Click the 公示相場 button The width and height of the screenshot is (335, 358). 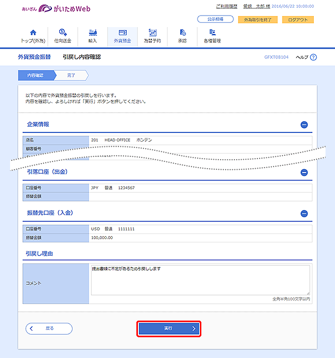[x=216, y=19]
